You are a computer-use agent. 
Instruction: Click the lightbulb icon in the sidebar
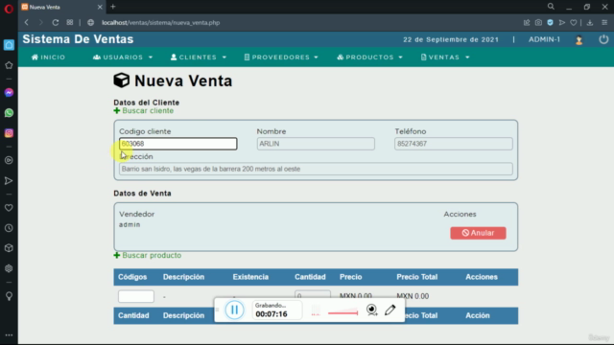tap(9, 296)
